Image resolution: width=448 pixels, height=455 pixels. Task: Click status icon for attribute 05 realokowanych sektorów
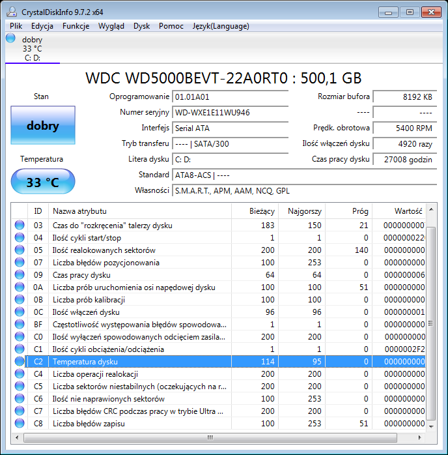(x=20, y=250)
